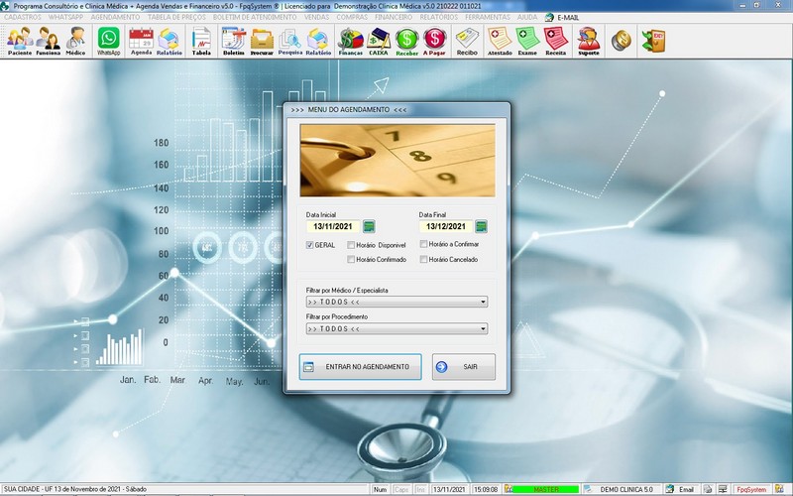Expand the Filtrar por Procedimento dropdown
The image size is (793, 496).
pos(483,328)
